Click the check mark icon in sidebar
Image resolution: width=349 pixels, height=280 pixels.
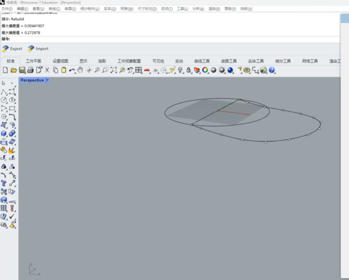tap(12, 217)
